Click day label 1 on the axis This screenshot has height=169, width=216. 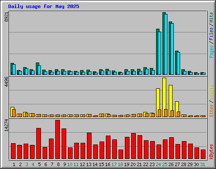(14, 164)
